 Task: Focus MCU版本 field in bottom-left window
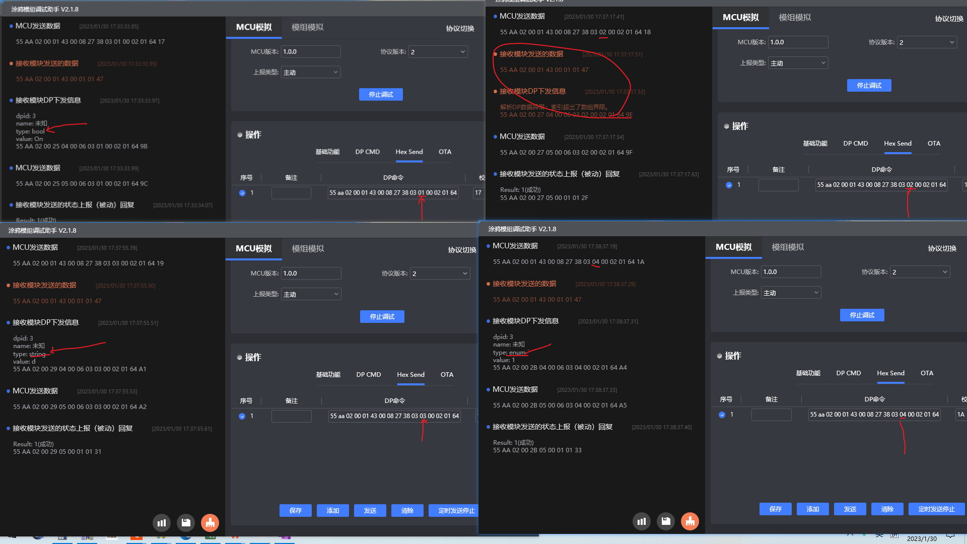[x=311, y=274]
